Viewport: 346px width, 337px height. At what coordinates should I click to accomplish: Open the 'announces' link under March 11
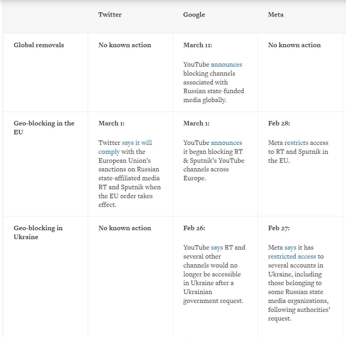pos(226,64)
